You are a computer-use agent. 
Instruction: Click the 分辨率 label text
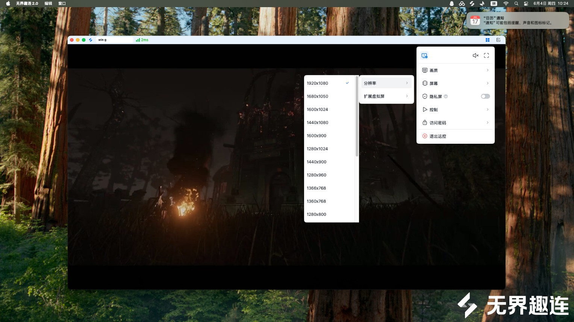tap(370, 83)
